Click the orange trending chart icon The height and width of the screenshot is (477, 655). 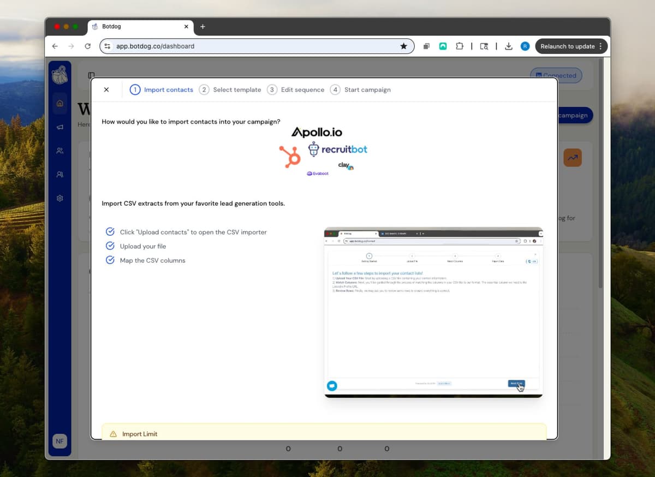573,157
